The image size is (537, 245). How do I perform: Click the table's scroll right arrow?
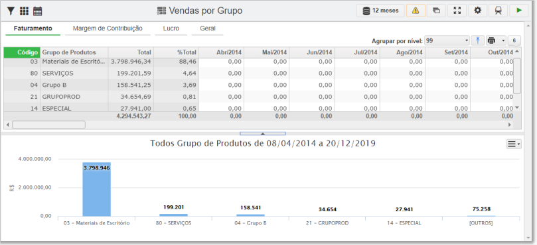click(x=510, y=124)
